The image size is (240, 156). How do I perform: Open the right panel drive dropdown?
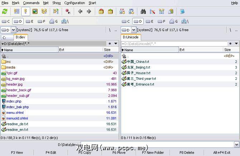click(134, 30)
